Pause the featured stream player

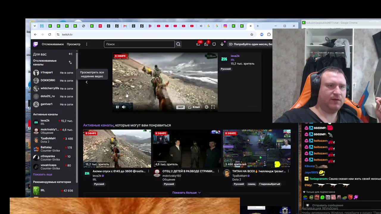coord(117,107)
